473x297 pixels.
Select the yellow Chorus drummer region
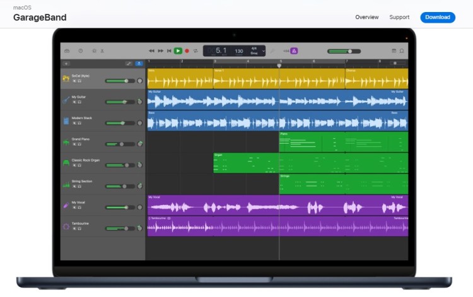377,79
